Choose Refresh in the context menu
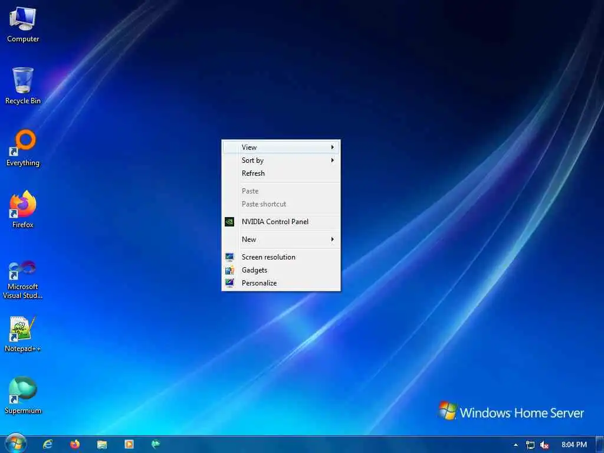Image resolution: width=604 pixels, height=453 pixels. (281, 173)
